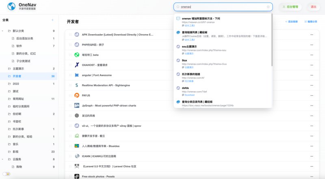325x179 pixels.
Task: Click the ICANN row icon
Action: (77, 156)
